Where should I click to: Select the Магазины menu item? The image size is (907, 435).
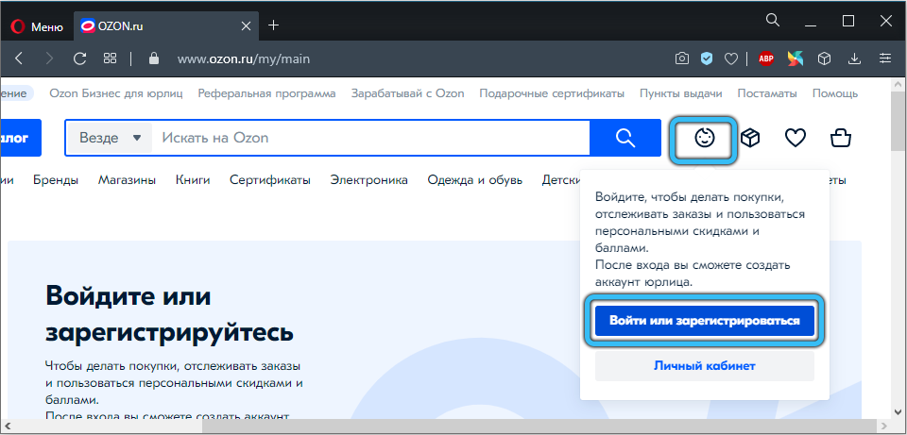[x=127, y=180]
